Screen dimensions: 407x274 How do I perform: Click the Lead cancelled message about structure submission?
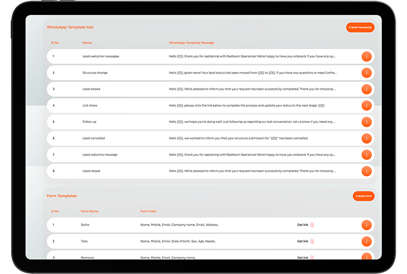(x=239, y=138)
